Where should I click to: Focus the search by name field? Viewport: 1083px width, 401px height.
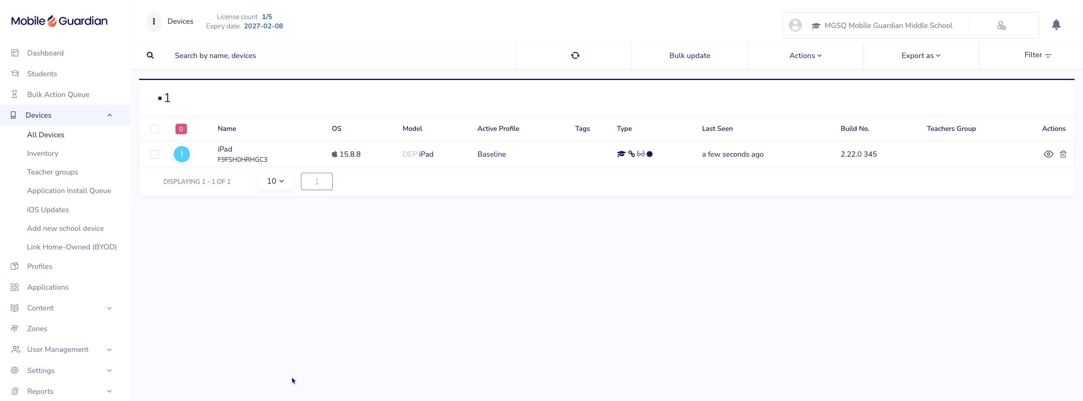point(339,55)
